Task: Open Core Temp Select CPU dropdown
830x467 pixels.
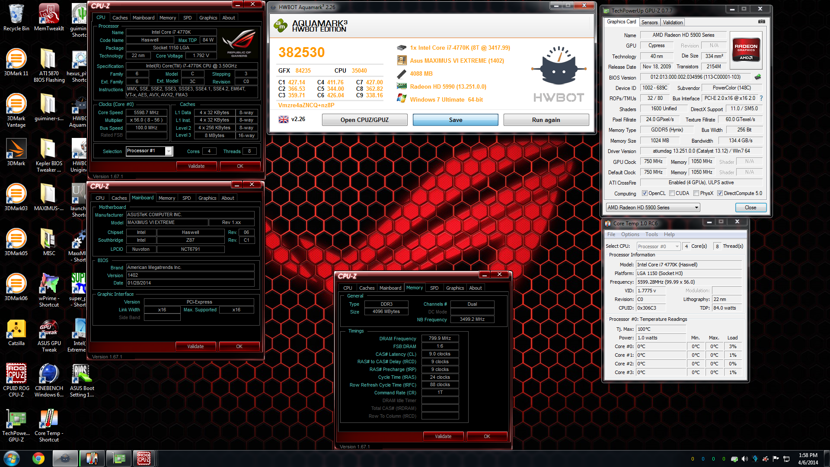Action: tap(658, 246)
